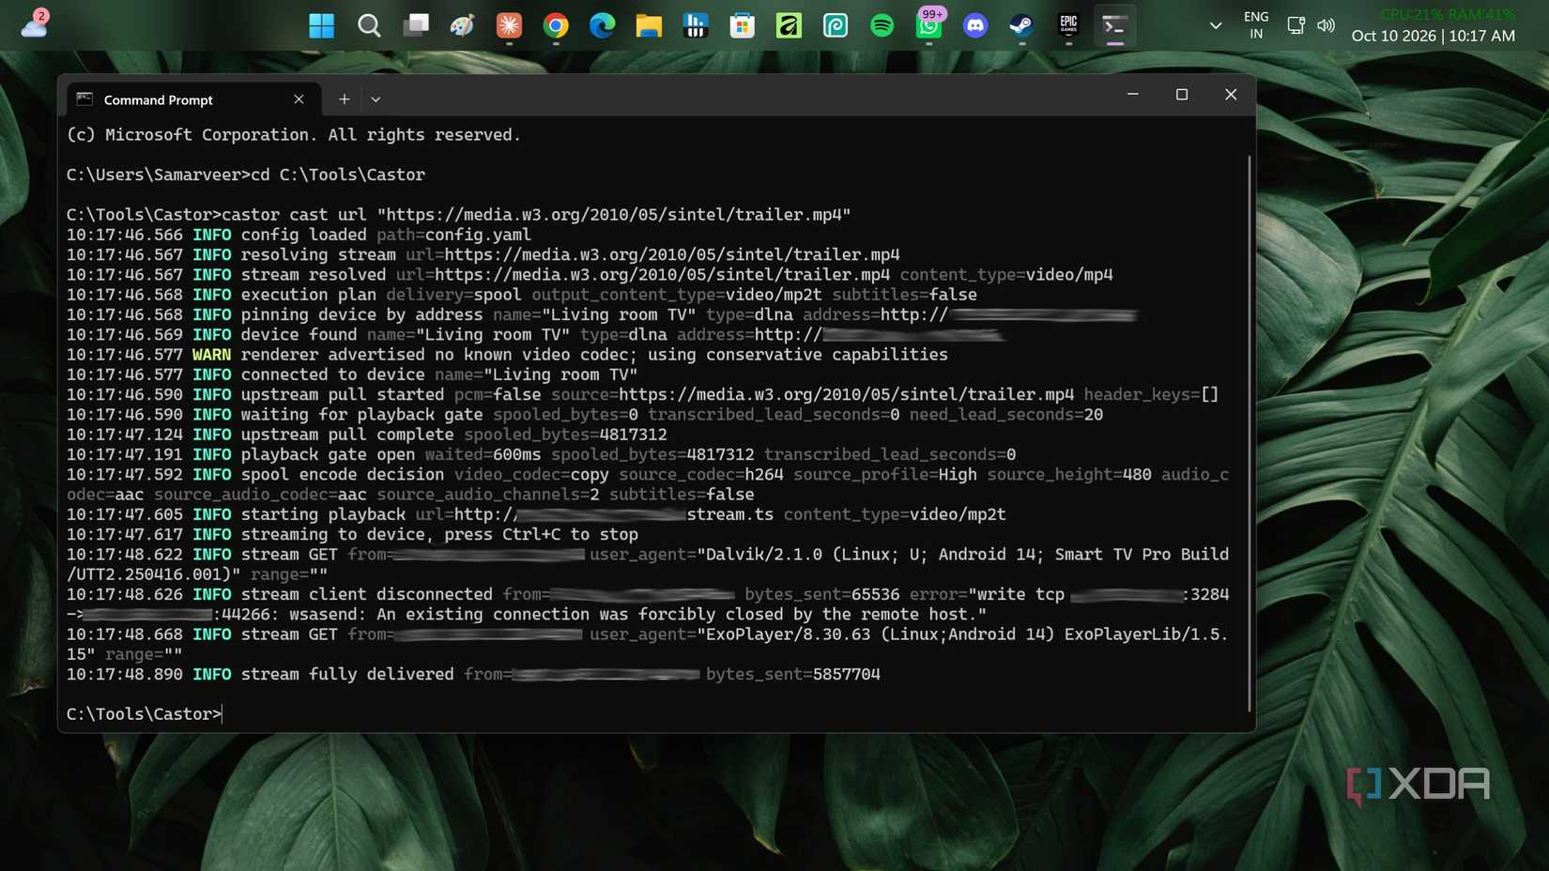Open Microsoft Edge from the taskbar
Screen dimensions: 1549x871
(602, 26)
